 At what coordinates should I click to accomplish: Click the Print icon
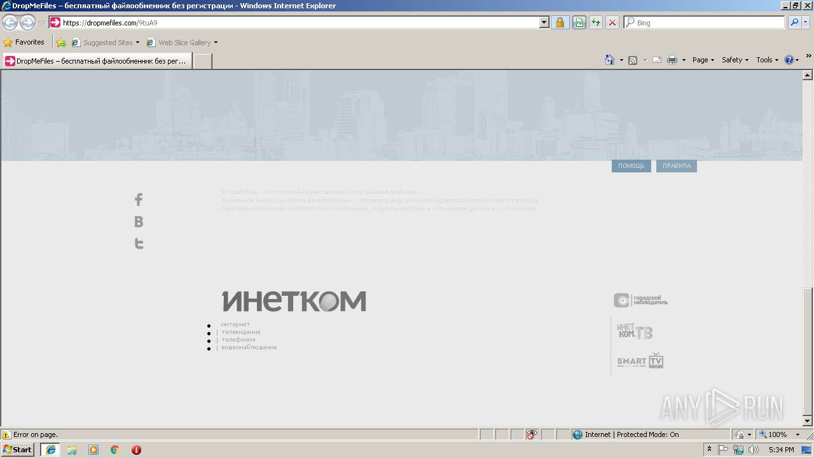pyautogui.click(x=672, y=60)
